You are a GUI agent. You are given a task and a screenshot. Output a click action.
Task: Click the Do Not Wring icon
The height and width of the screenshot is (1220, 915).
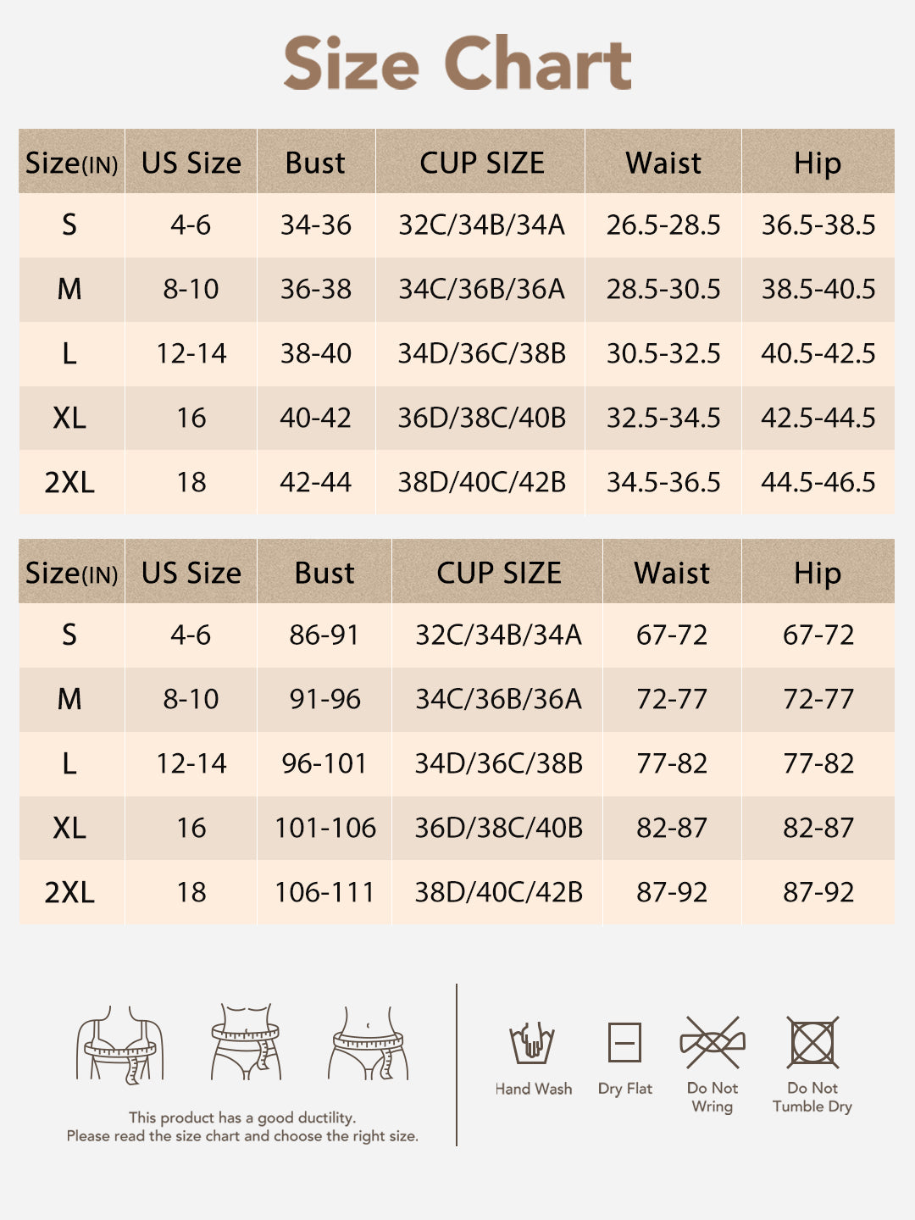[713, 1042]
